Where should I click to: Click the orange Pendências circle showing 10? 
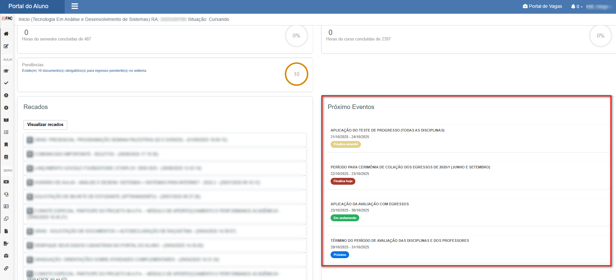(296, 74)
